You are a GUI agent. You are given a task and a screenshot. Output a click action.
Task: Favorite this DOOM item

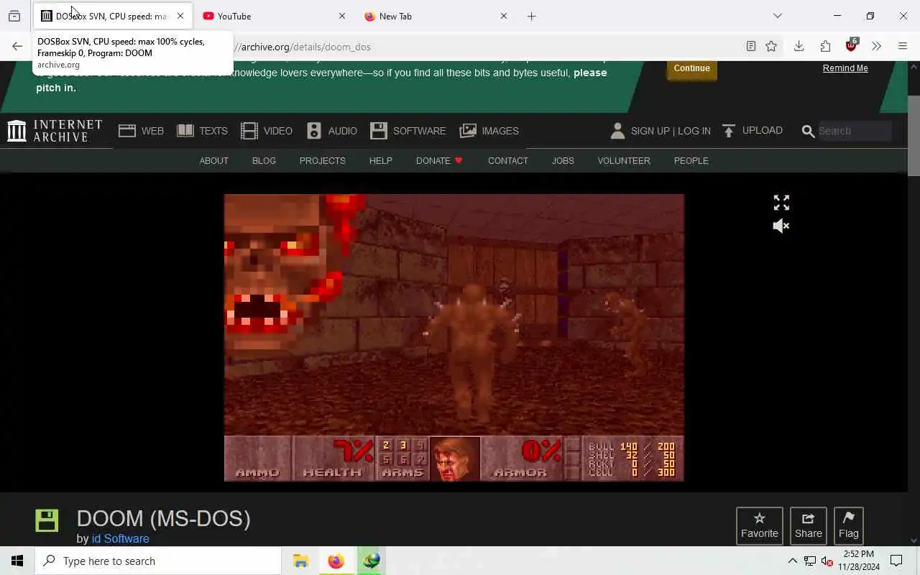point(760,526)
